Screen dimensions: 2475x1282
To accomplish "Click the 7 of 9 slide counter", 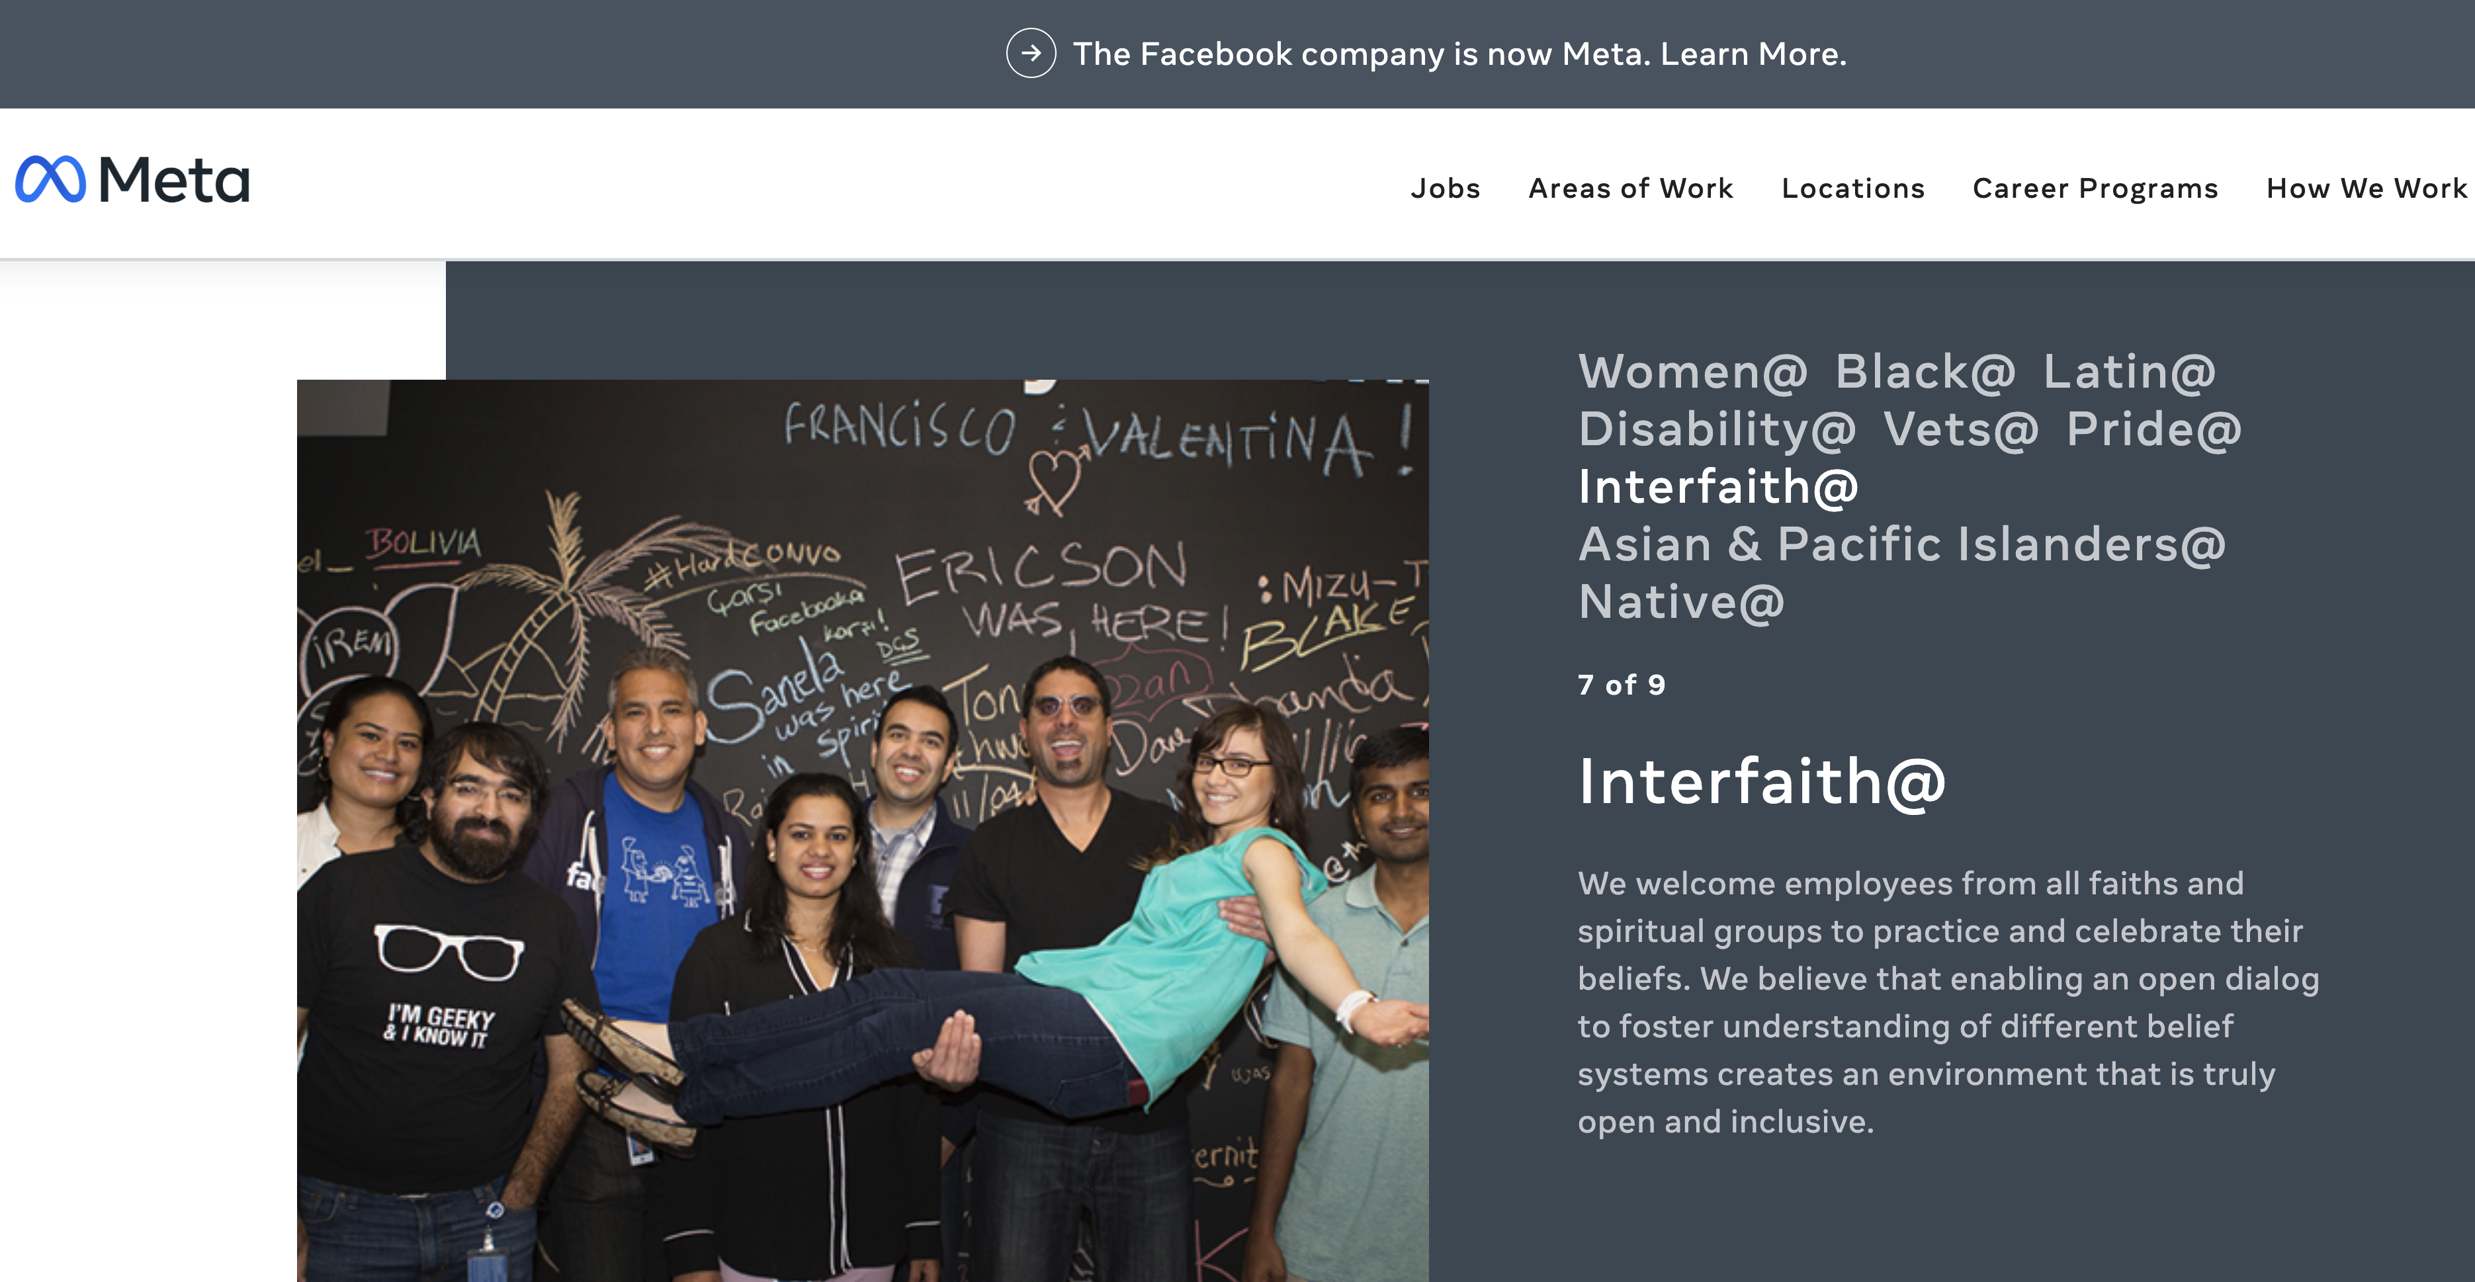I will pos(1622,684).
